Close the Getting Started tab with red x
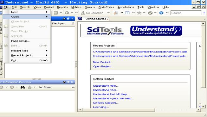 (x=107, y=20)
